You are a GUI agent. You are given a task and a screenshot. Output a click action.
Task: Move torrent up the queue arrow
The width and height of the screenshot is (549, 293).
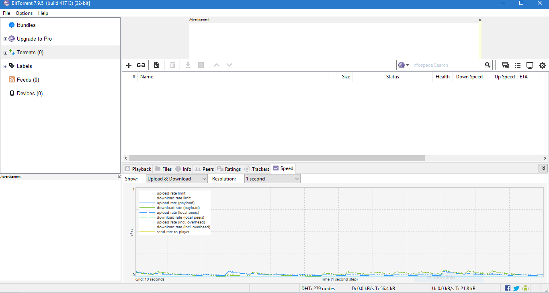point(217,65)
